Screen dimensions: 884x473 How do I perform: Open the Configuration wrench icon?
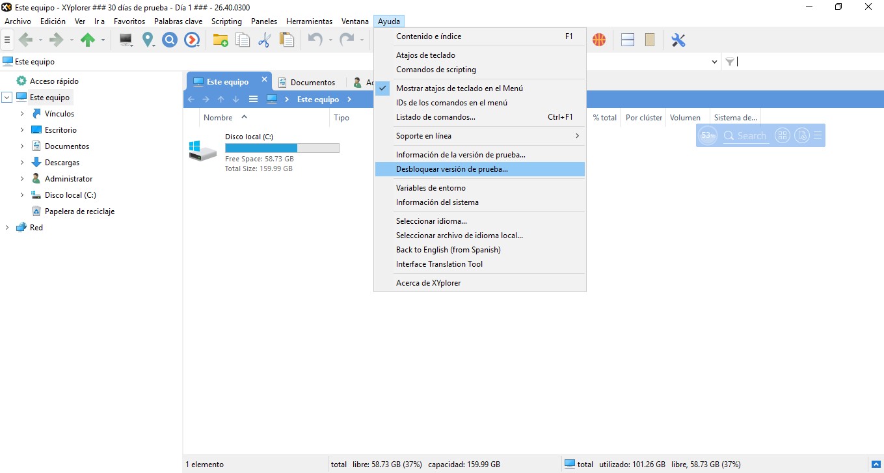678,40
